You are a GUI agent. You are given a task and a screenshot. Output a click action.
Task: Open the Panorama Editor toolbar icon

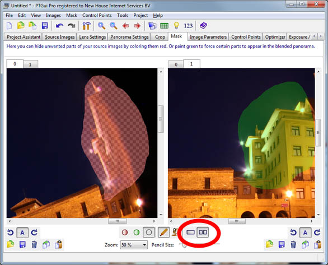click(x=152, y=26)
